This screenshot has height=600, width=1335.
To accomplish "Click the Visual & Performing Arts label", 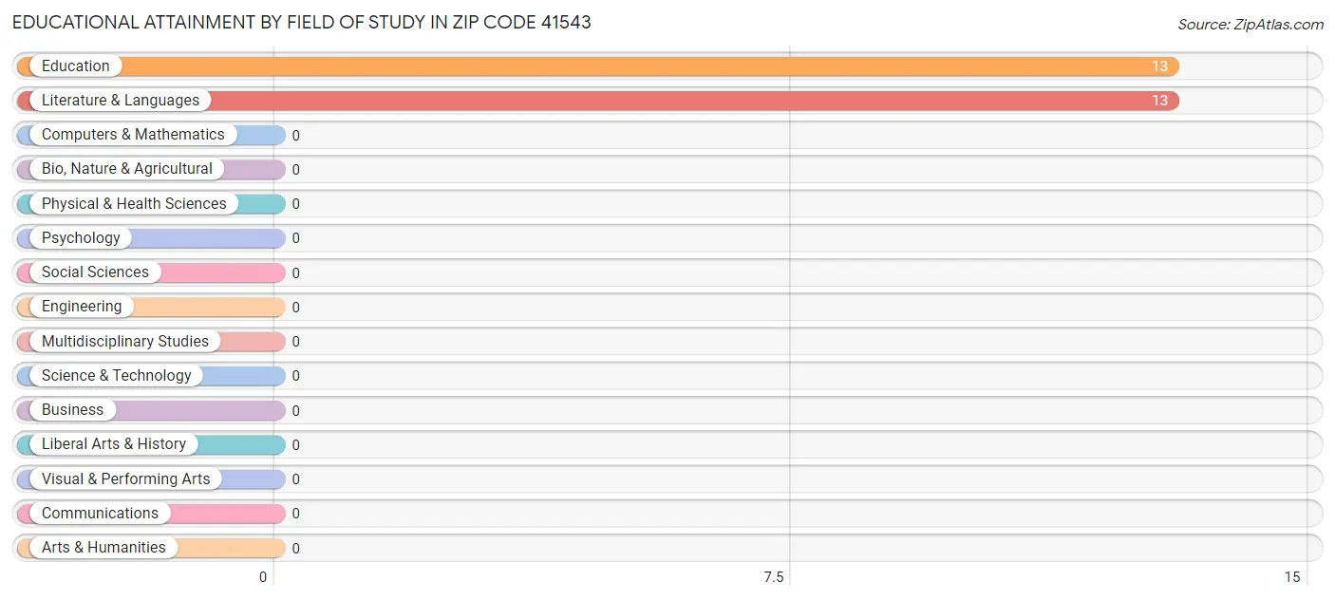I will (126, 478).
